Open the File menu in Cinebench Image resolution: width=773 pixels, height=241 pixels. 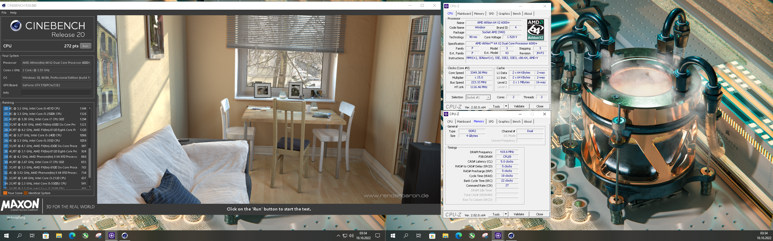pyautogui.click(x=4, y=13)
